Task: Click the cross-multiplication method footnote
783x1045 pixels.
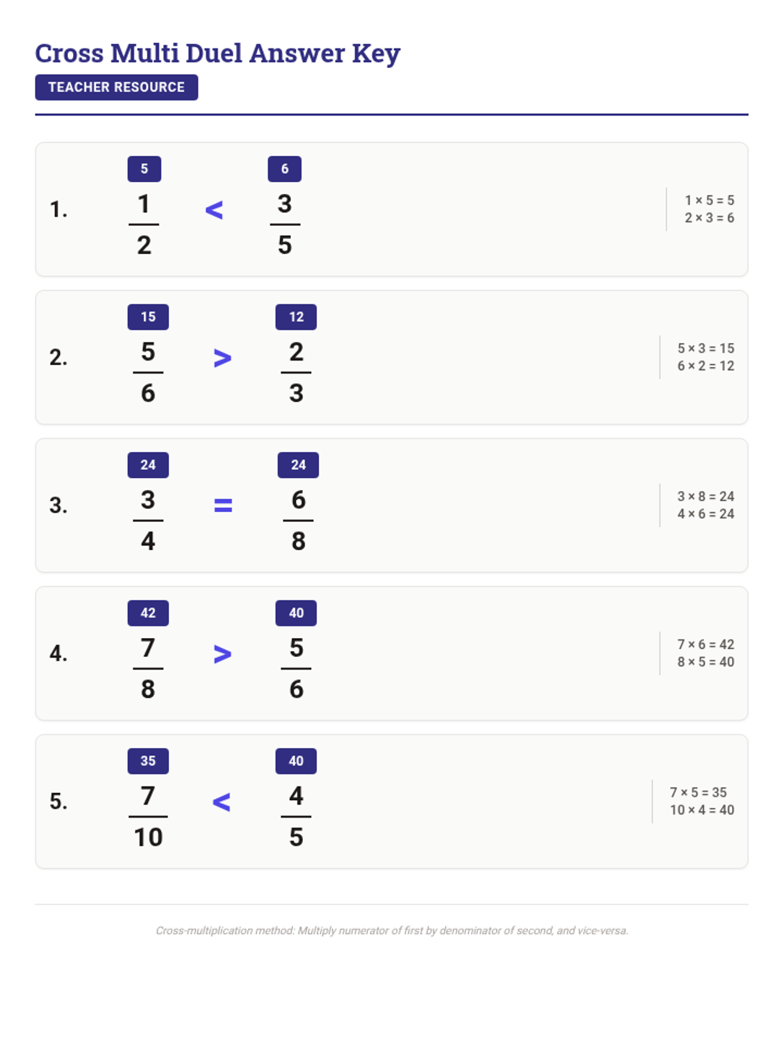Action: tap(391, 930)
